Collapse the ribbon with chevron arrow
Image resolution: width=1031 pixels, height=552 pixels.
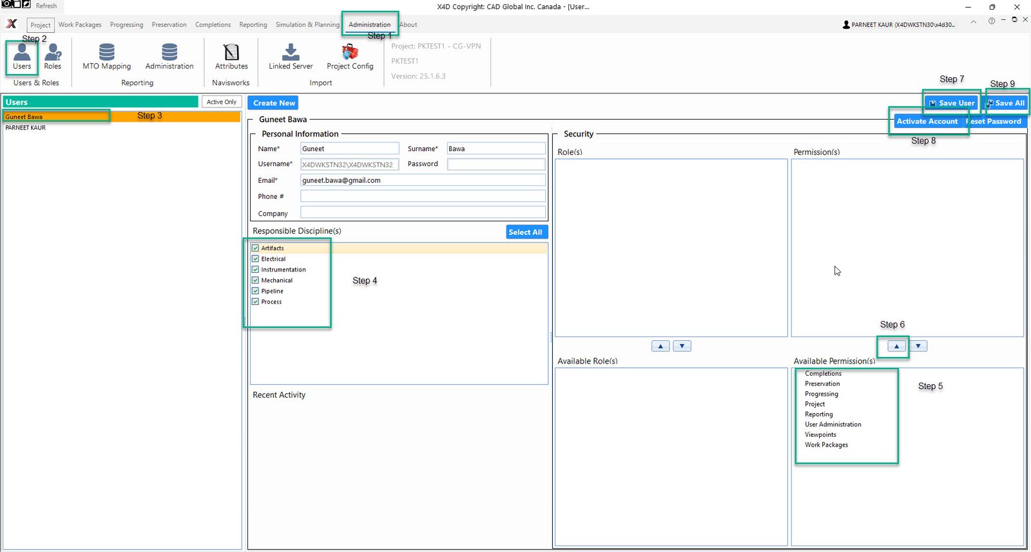click(x=973, y=21)
